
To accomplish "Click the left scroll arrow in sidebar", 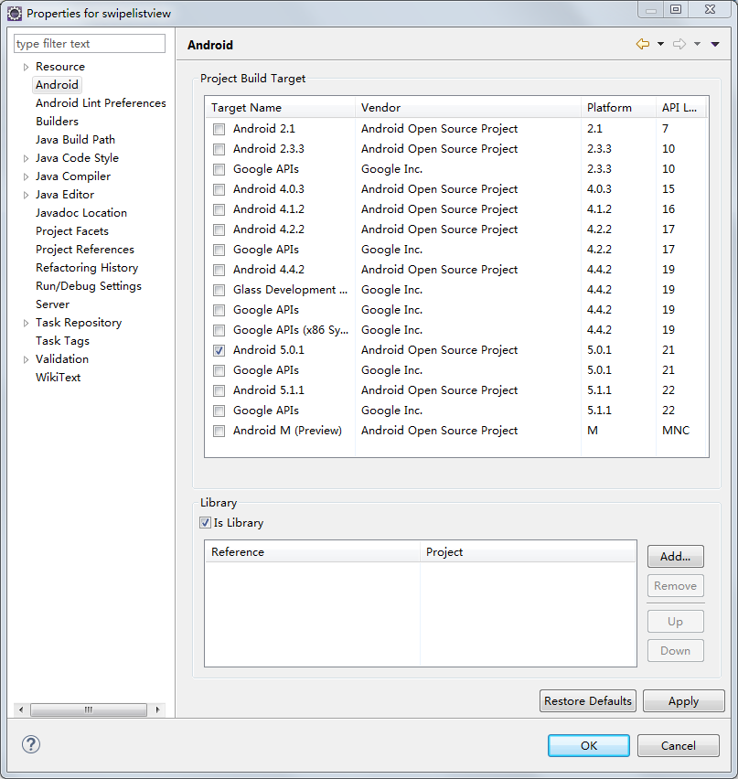I will pyautogui.click(x=20, y=710).
